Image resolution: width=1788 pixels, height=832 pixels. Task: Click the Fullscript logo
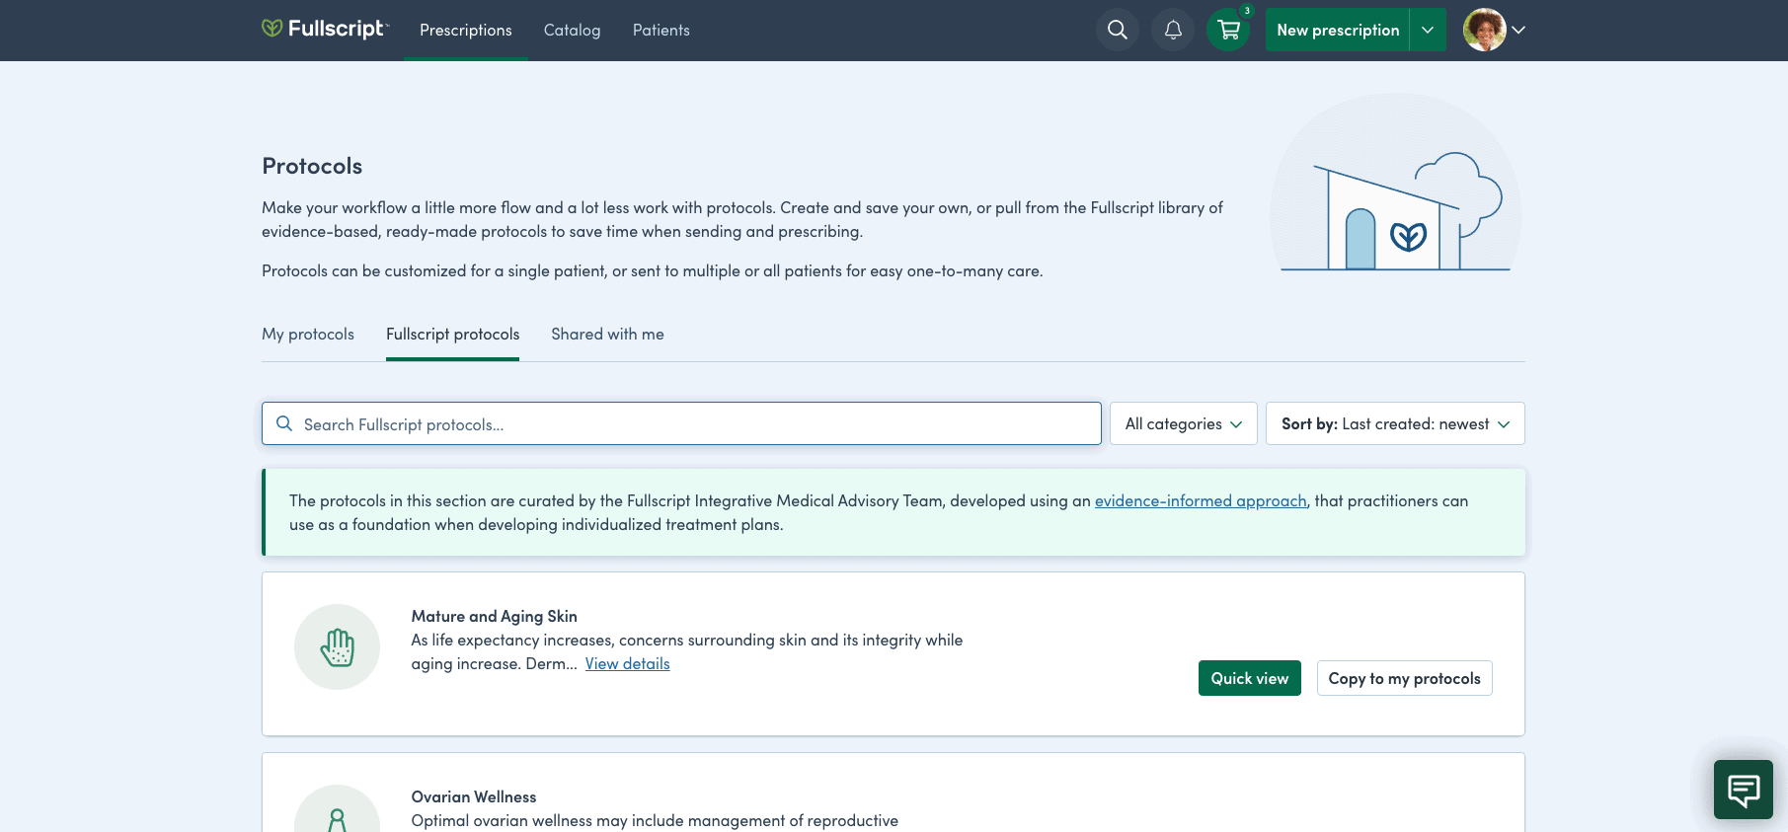[x=326, y=29]
